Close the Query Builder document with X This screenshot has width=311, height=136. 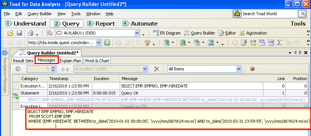[x=306, y=53]
